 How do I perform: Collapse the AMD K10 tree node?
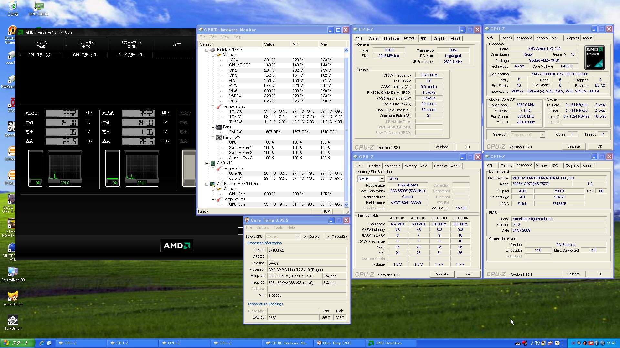coord(207,163)
